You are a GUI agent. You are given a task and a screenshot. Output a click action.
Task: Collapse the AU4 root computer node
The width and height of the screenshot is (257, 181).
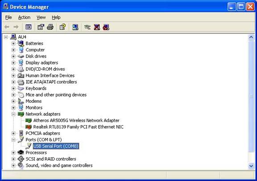pyautogui.click(x=6, y=37)
